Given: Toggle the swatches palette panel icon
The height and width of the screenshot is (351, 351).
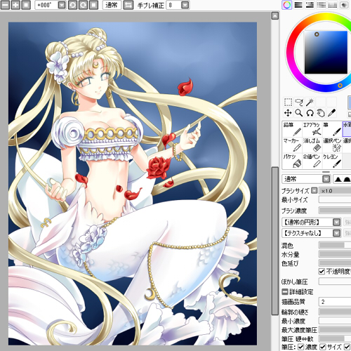Looking at the screenshot, I should [x=333, y=5].
